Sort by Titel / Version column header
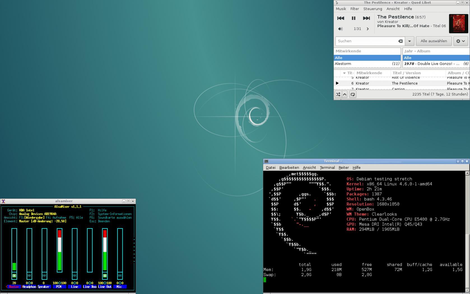This screenshot has width=470, height=294. point(418,73)
